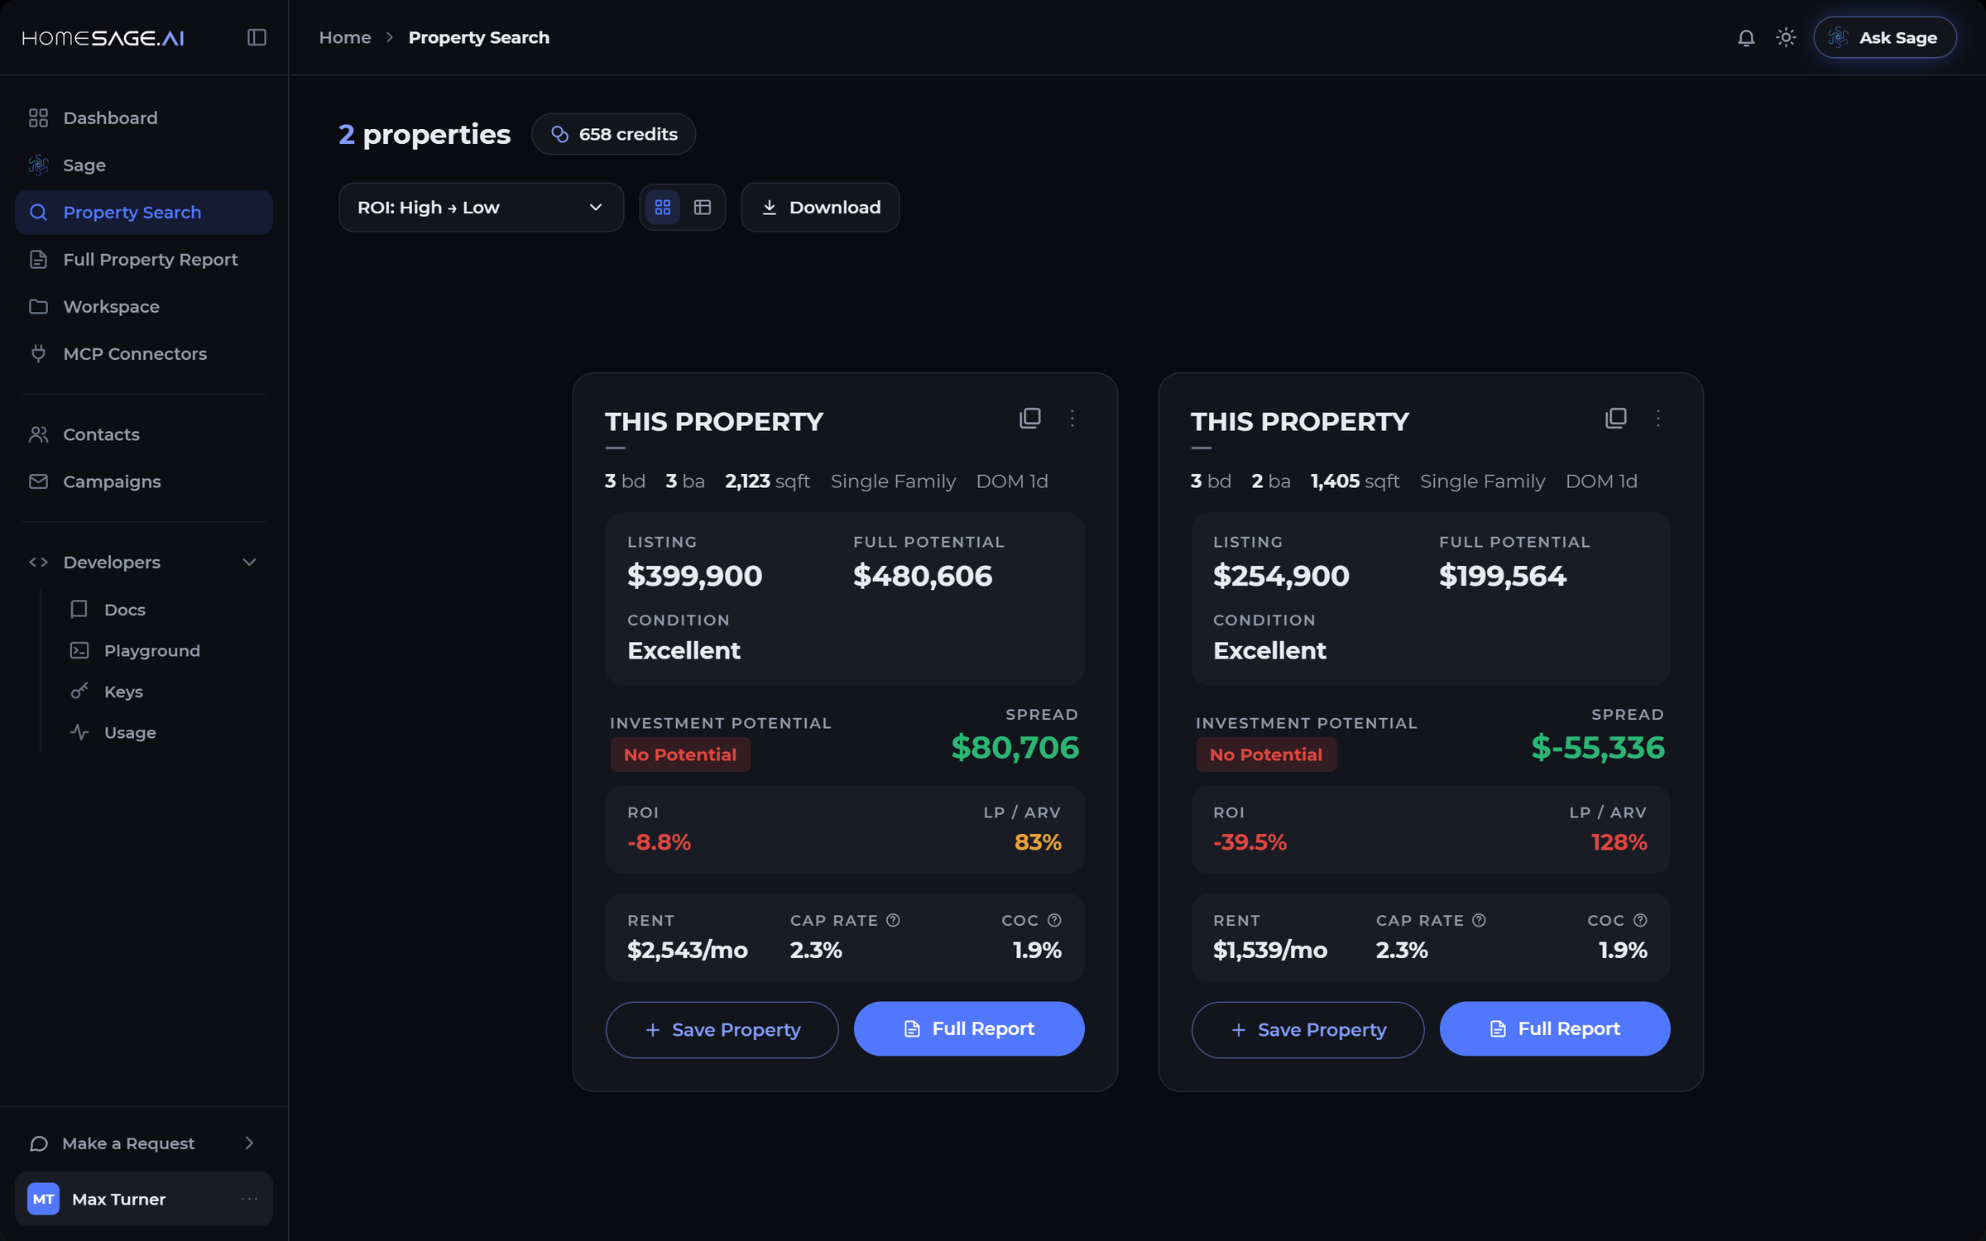Viewport: 1986px width, 1241px height.
Task: COC info icon on $2,543/mo card
Action: click(1054, 920)
